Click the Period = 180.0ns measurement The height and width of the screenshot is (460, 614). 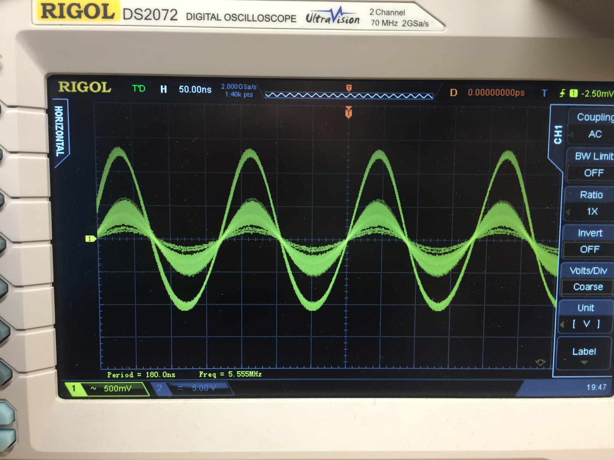141,375
